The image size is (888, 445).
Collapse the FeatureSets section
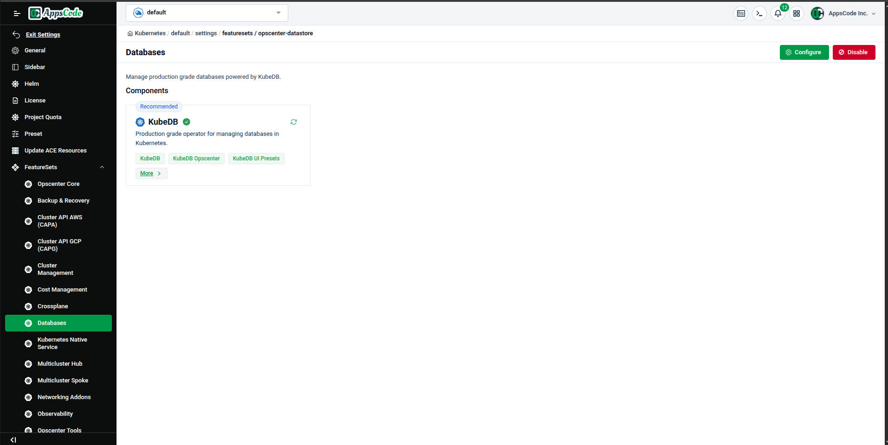pyautogui.click(x=102, y=167)
